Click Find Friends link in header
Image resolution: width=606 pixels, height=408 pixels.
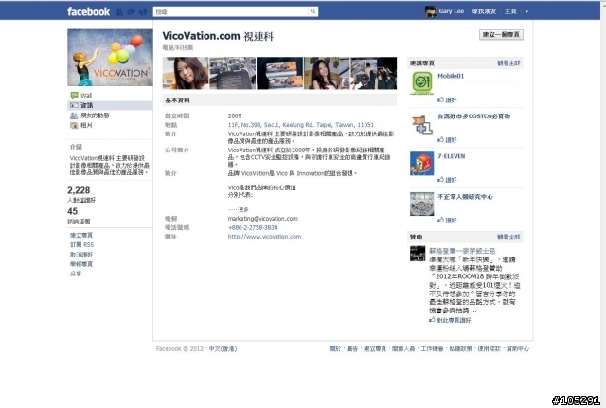pyautogui.click(x=484, y=11)
